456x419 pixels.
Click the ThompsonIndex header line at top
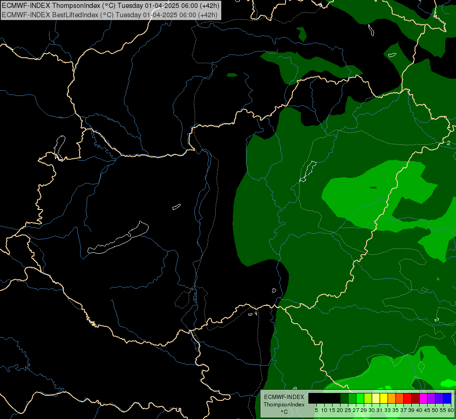(110, 6)
